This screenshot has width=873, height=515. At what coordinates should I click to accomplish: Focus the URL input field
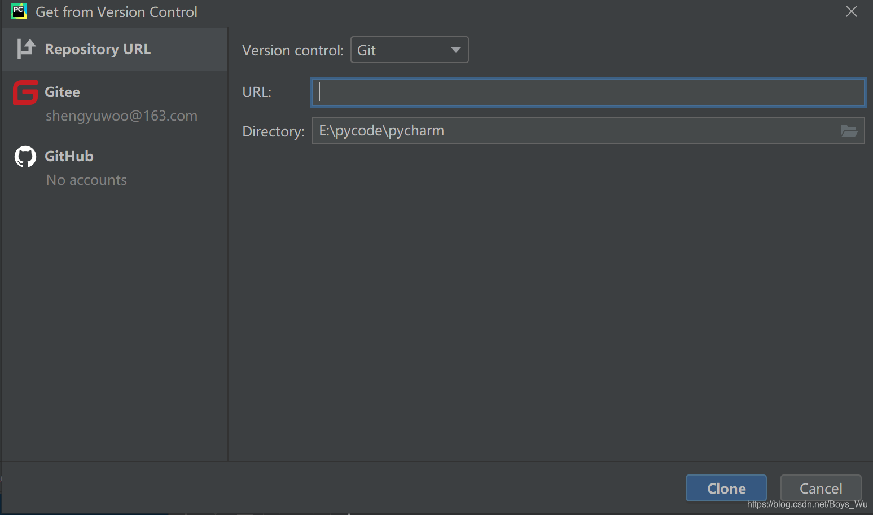tap(588, 92)
